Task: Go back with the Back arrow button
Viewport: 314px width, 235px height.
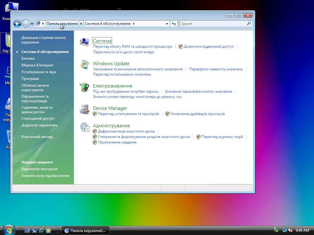Action: [x=17, y=24]
